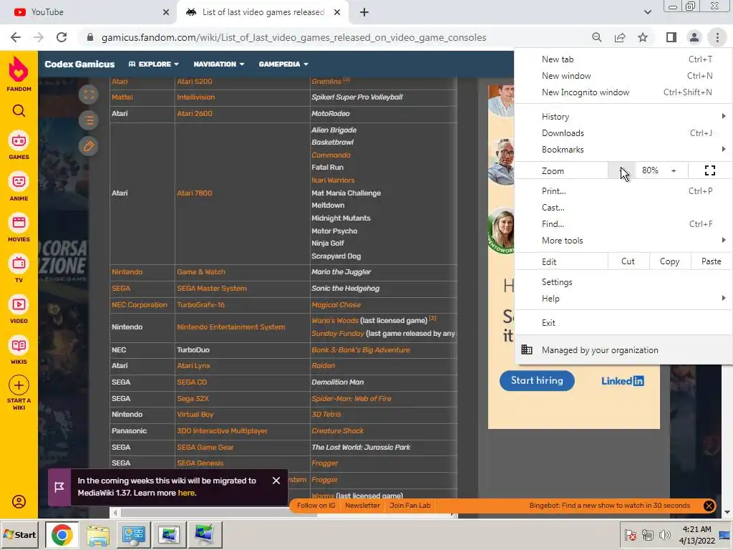Open the taskbar file explorer folder
The height and width of the screenshot is (550, 733).
(x=98, y=534)
